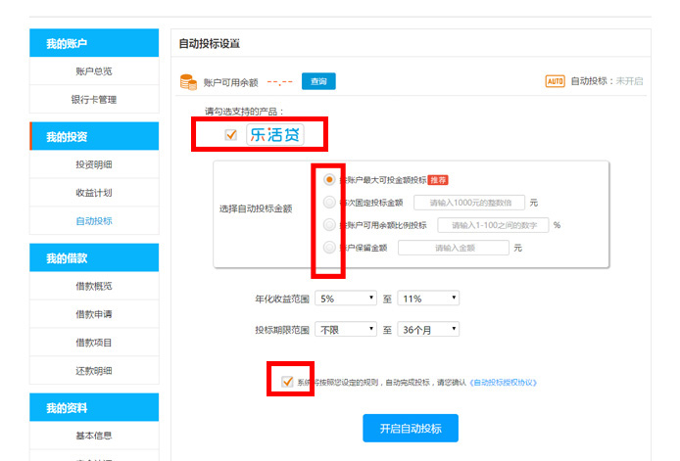Viewport: 680px width, 461px height.
Task: Open 借款概览 menu item
Action: tap(94, 286)
